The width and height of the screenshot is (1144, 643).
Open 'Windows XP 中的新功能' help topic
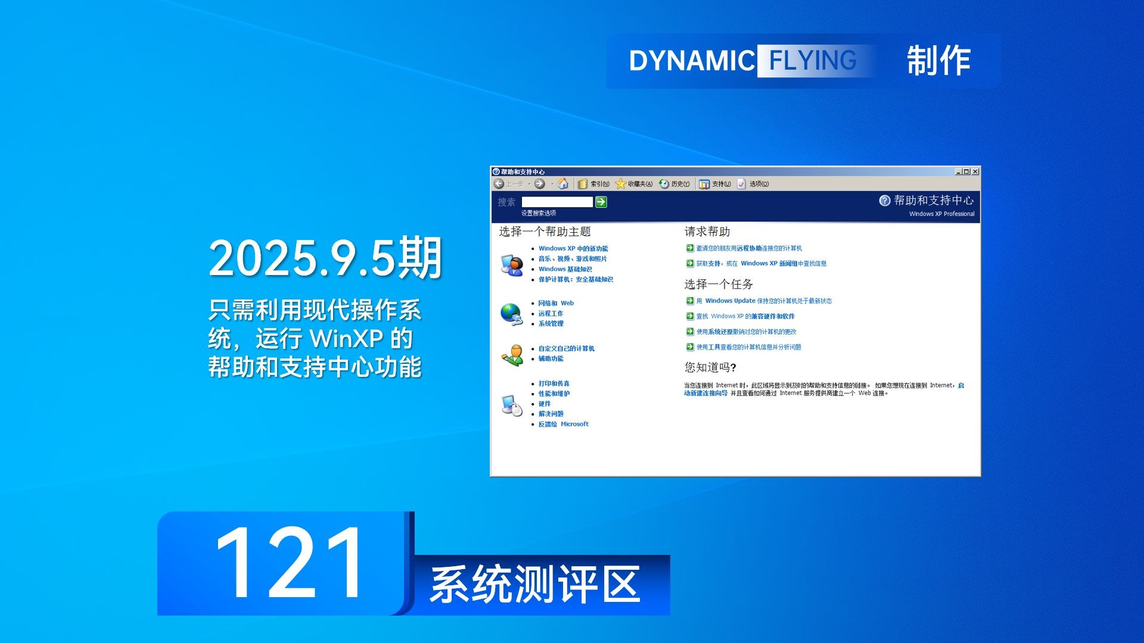coord(573,249)
